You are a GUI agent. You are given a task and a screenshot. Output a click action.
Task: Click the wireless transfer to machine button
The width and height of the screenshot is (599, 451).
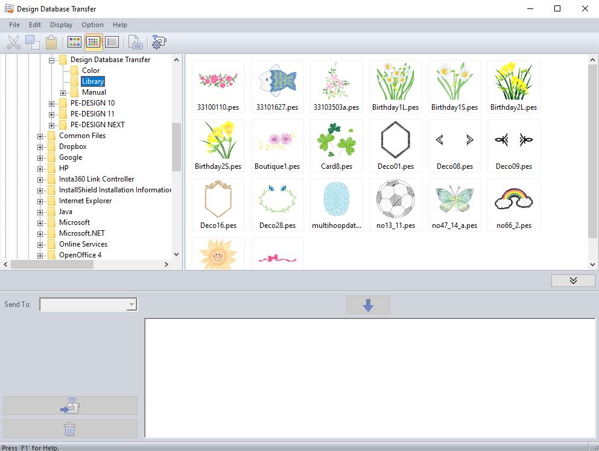[x=70, y=406]
